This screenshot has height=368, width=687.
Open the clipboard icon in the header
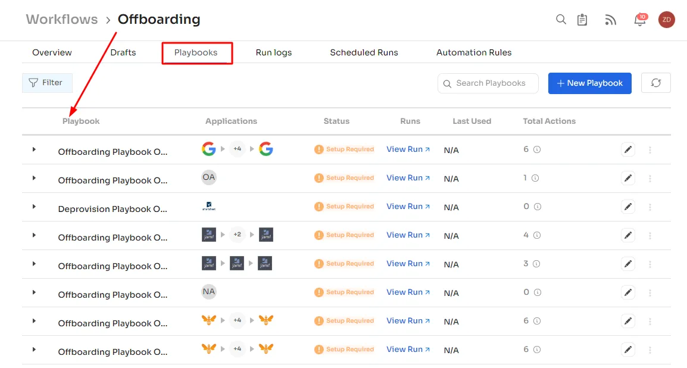pyautogui.click(x=582, y=20)
